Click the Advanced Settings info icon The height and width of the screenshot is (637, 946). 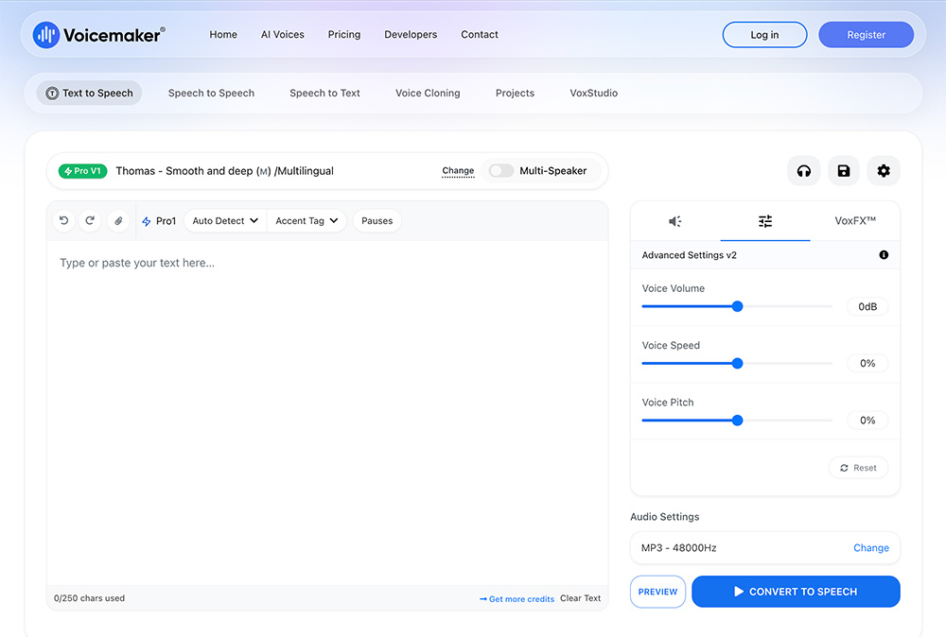coord(884,255)
